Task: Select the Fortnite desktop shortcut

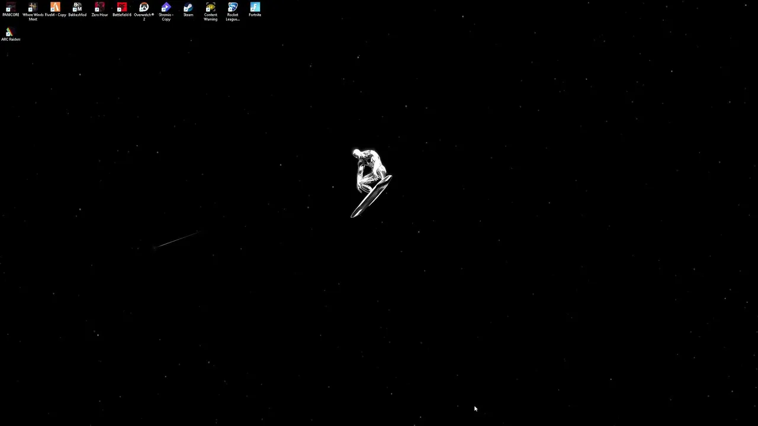Action: pyautogui.click(x=255, y=9)
